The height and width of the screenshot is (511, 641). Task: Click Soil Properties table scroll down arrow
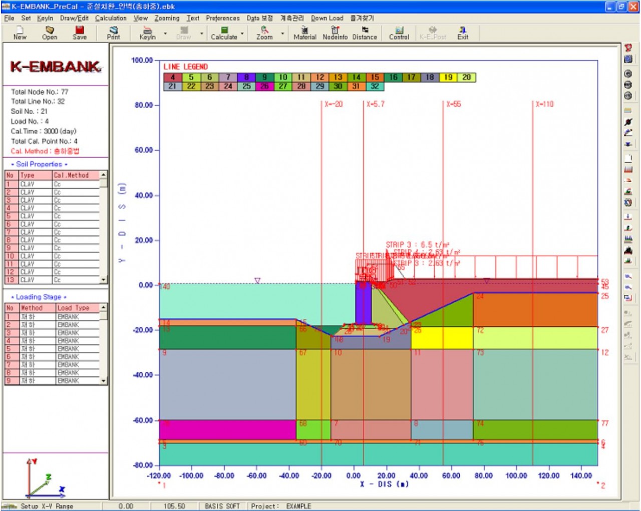click(104, 280)
